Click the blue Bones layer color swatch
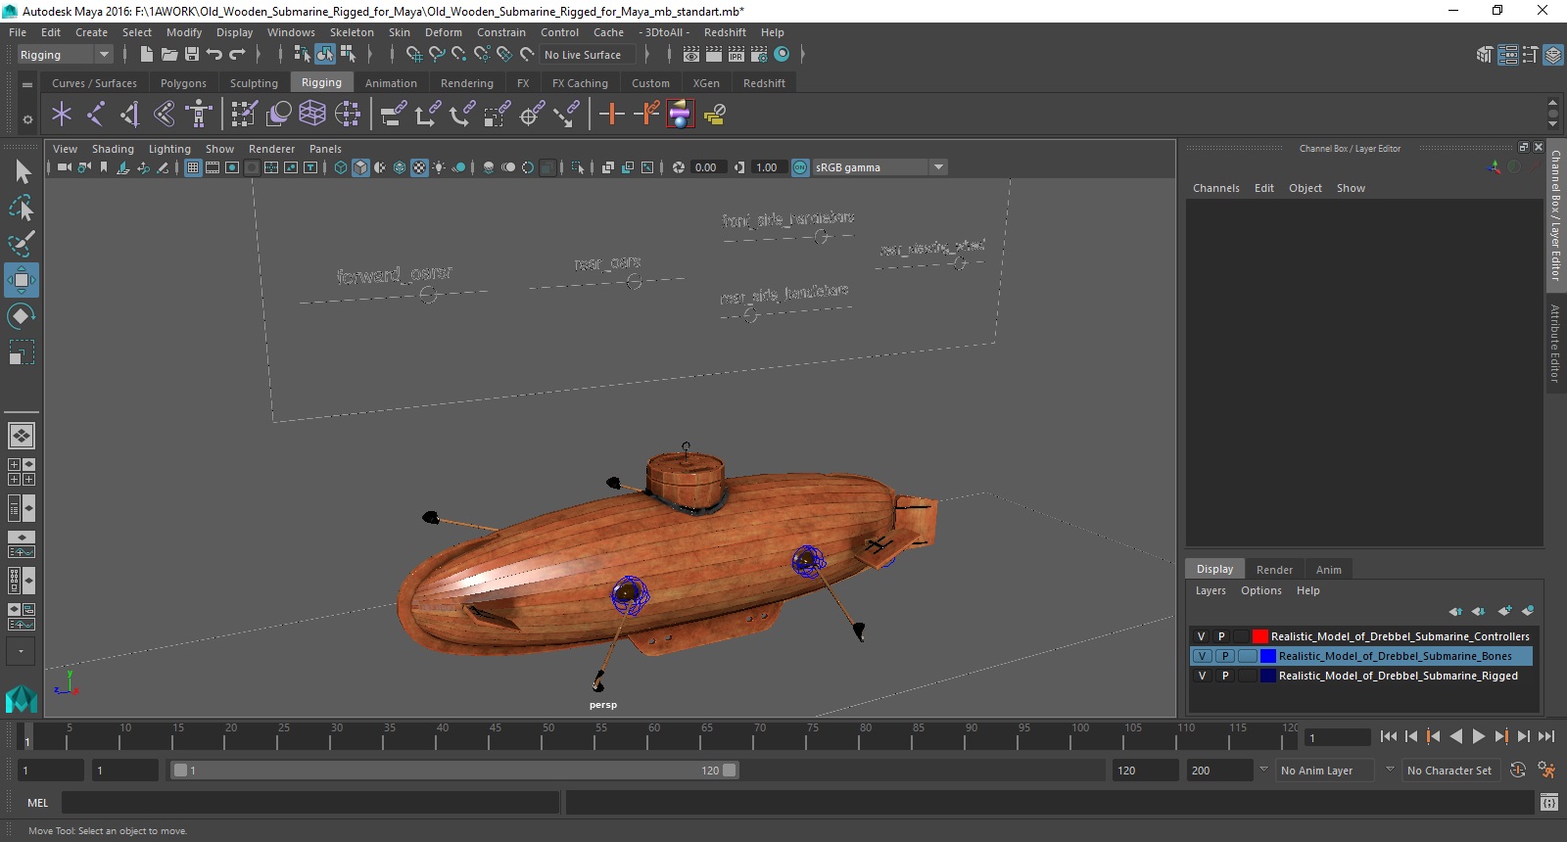The width and height of the screenshot is (1567, 842). coord(1268,656)
